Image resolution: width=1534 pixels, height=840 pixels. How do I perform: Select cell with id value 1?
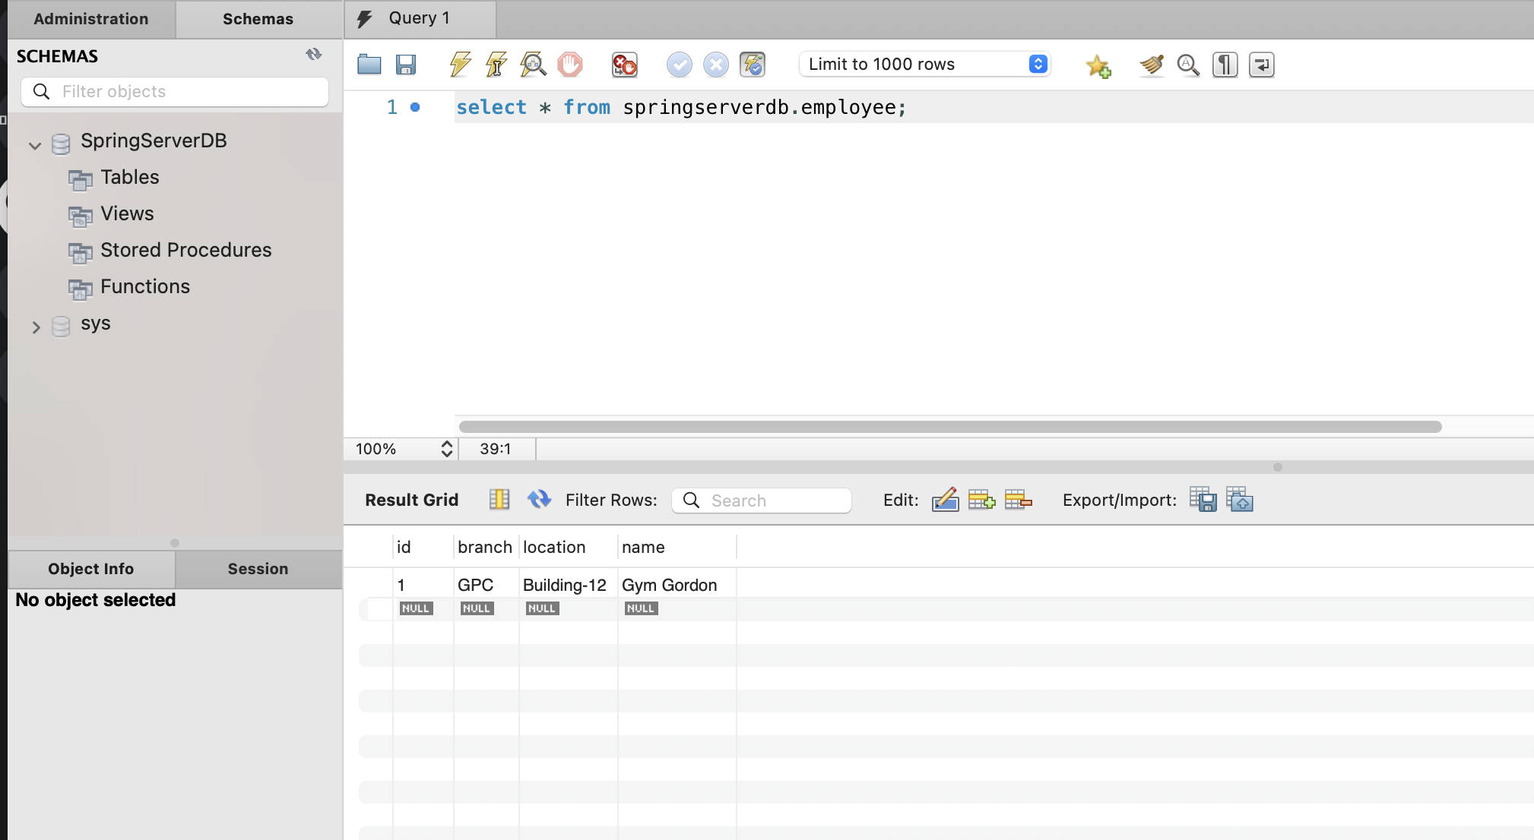(423, 585)
